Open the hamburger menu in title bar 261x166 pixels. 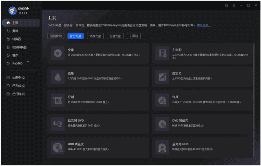coord(234,5)
